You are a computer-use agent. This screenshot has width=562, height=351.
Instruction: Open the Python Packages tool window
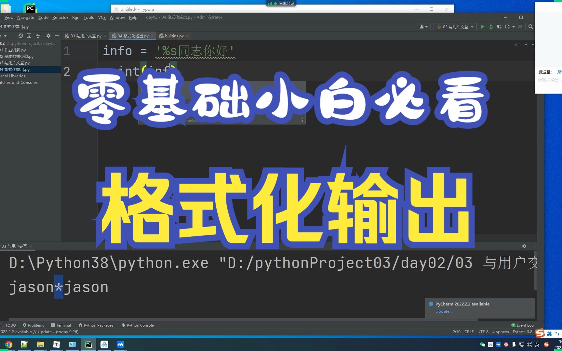pos(96,325)
